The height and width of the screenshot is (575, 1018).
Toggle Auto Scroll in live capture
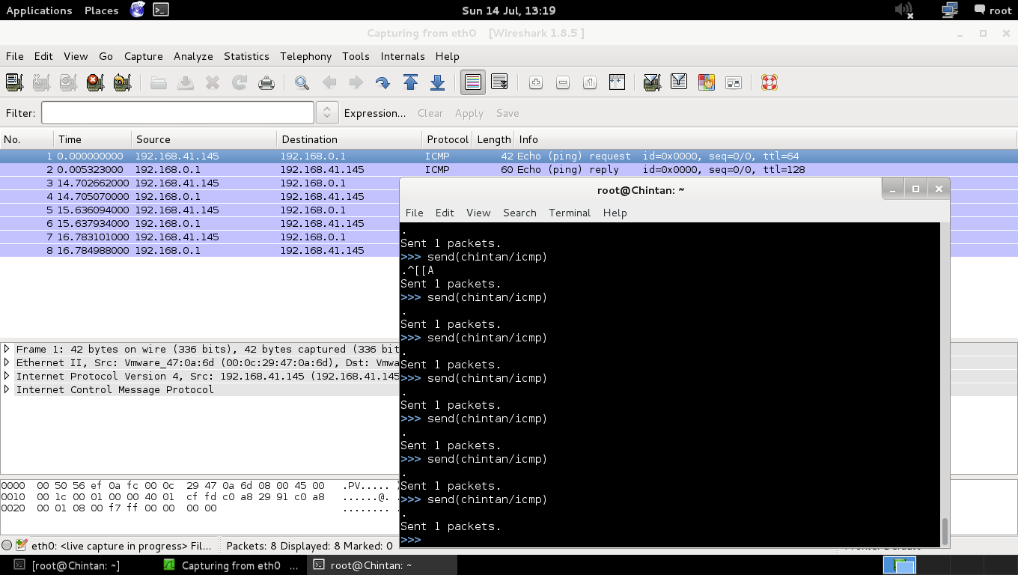(499, 82)
